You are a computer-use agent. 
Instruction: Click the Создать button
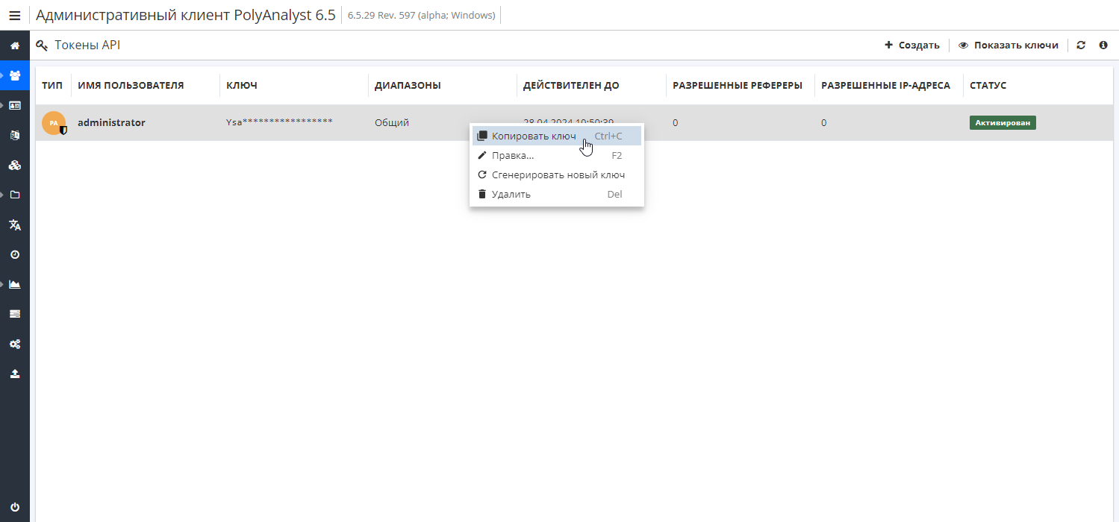(x=911, y=45)
